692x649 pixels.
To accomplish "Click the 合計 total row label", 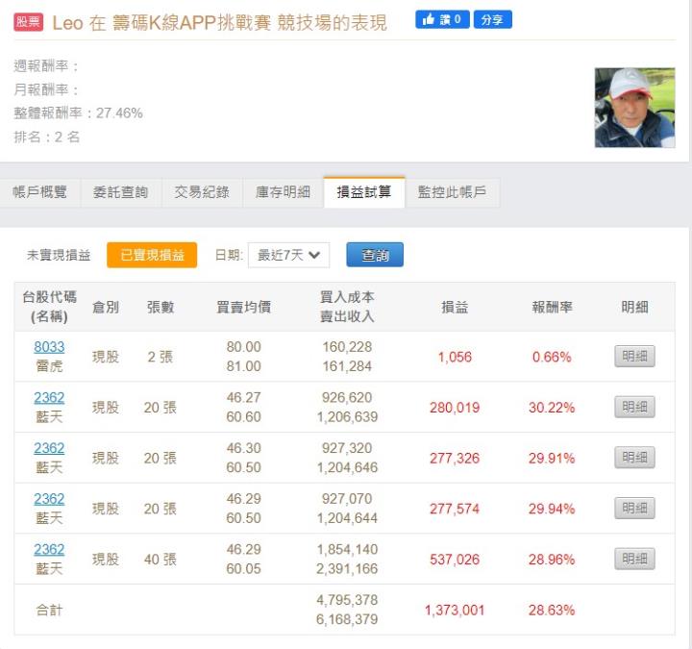I will [49, 611].
